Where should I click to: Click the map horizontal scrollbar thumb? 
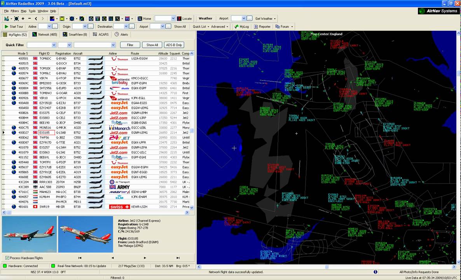pos(327,267)
